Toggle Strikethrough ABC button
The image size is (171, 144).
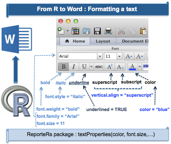99,67
